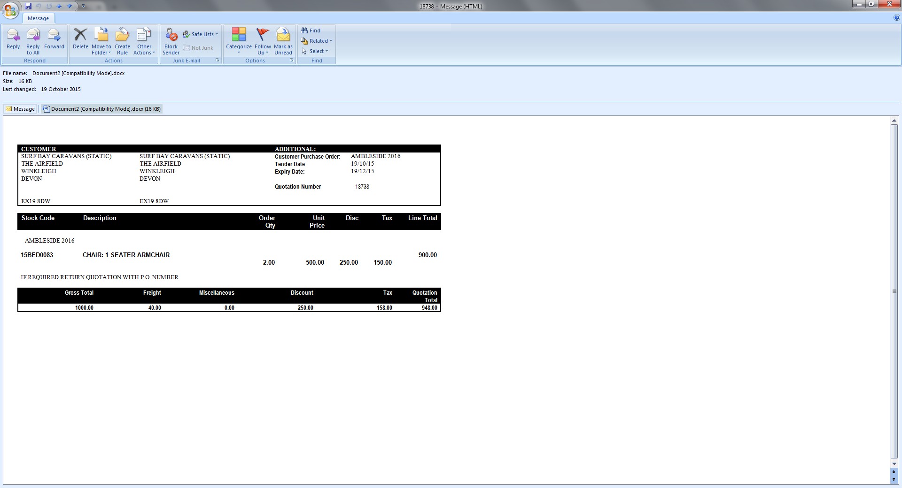Screen dimensions: 902x488
Task: Click the scrollbar down arrow
Action: 894,464
